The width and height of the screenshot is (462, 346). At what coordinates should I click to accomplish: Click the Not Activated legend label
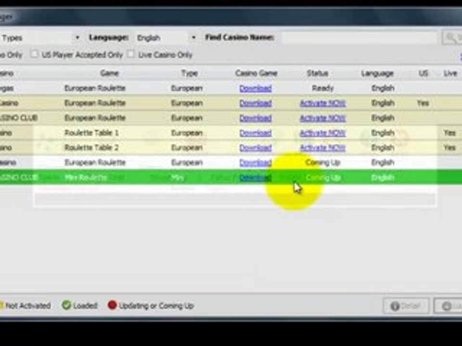pos(28,306)
